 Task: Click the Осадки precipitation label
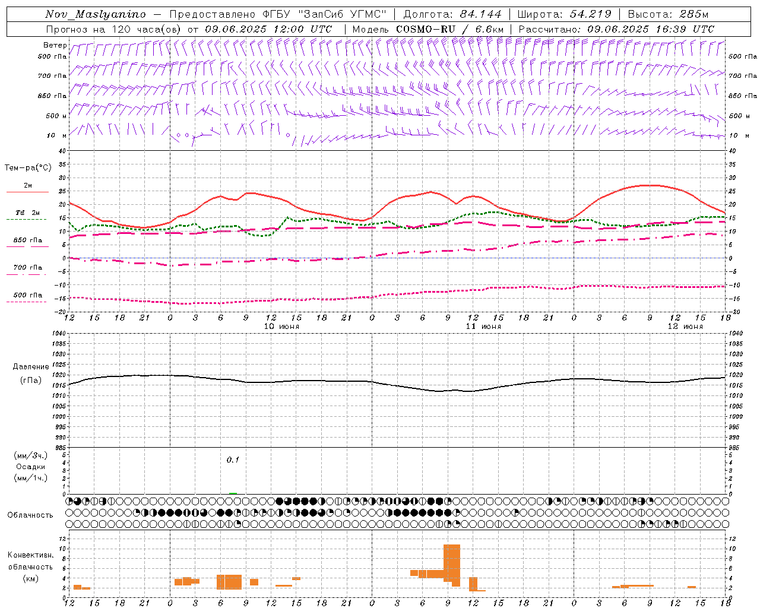[x=30, y=467]
